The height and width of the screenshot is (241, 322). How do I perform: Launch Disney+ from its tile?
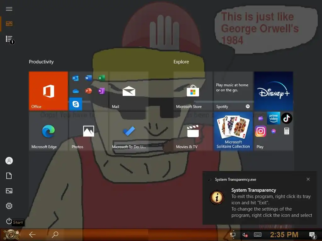coord(273,91)
